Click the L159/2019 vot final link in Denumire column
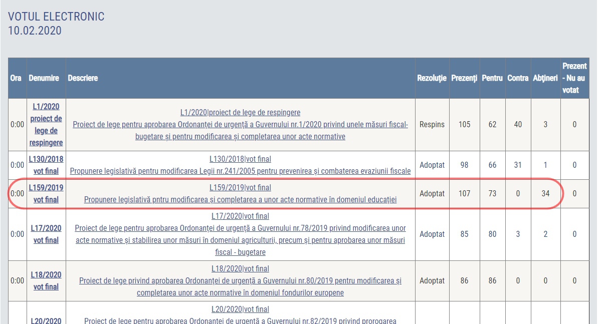Screen dimensions: 605x324 (x=46, y=193)
